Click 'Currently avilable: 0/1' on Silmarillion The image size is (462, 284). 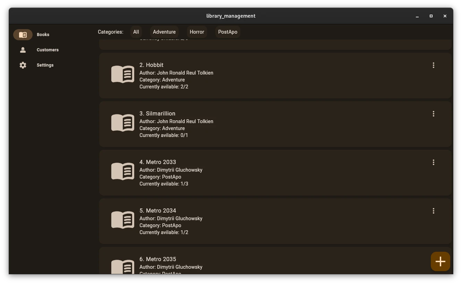coord(164,135)
